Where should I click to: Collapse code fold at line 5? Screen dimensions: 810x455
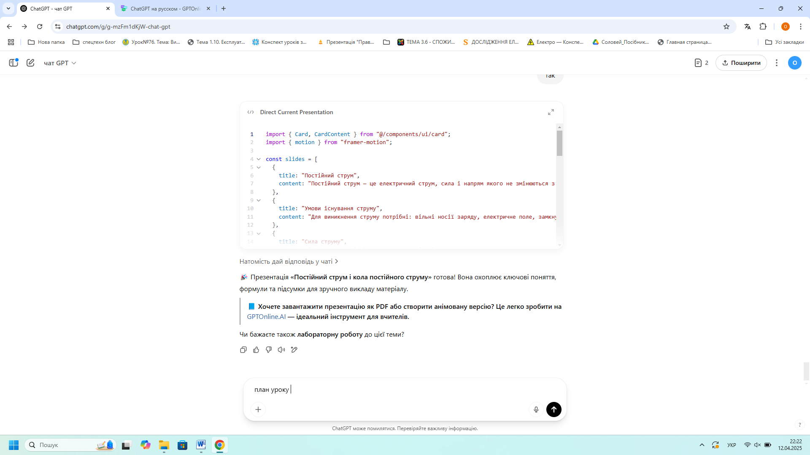point(259,167)
